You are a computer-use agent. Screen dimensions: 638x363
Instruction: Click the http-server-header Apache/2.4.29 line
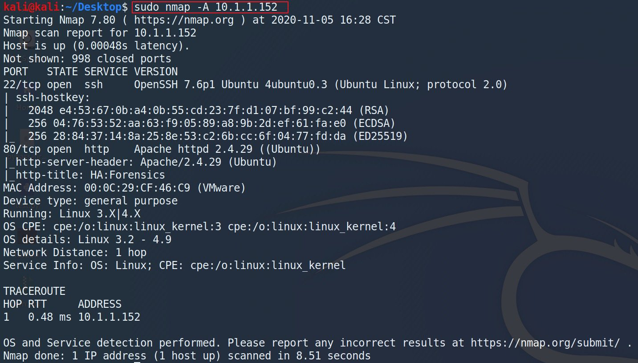[140, 162]
